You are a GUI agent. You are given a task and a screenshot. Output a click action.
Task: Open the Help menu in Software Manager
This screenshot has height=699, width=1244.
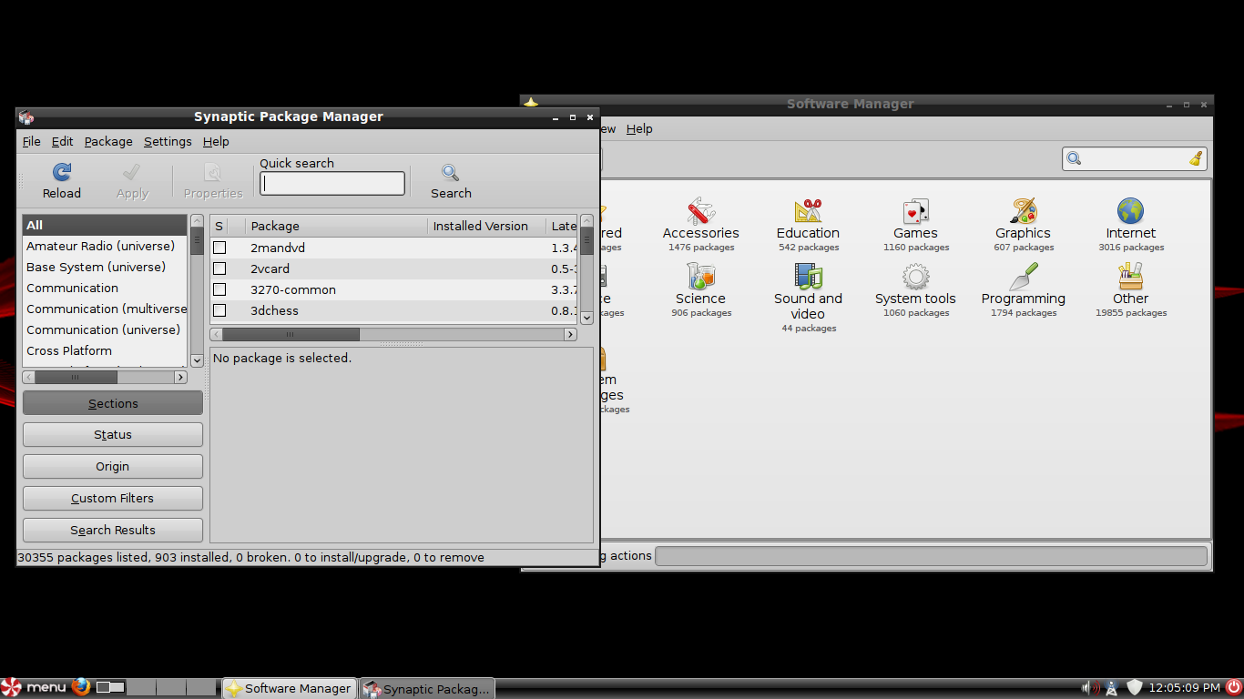(639, 128)
